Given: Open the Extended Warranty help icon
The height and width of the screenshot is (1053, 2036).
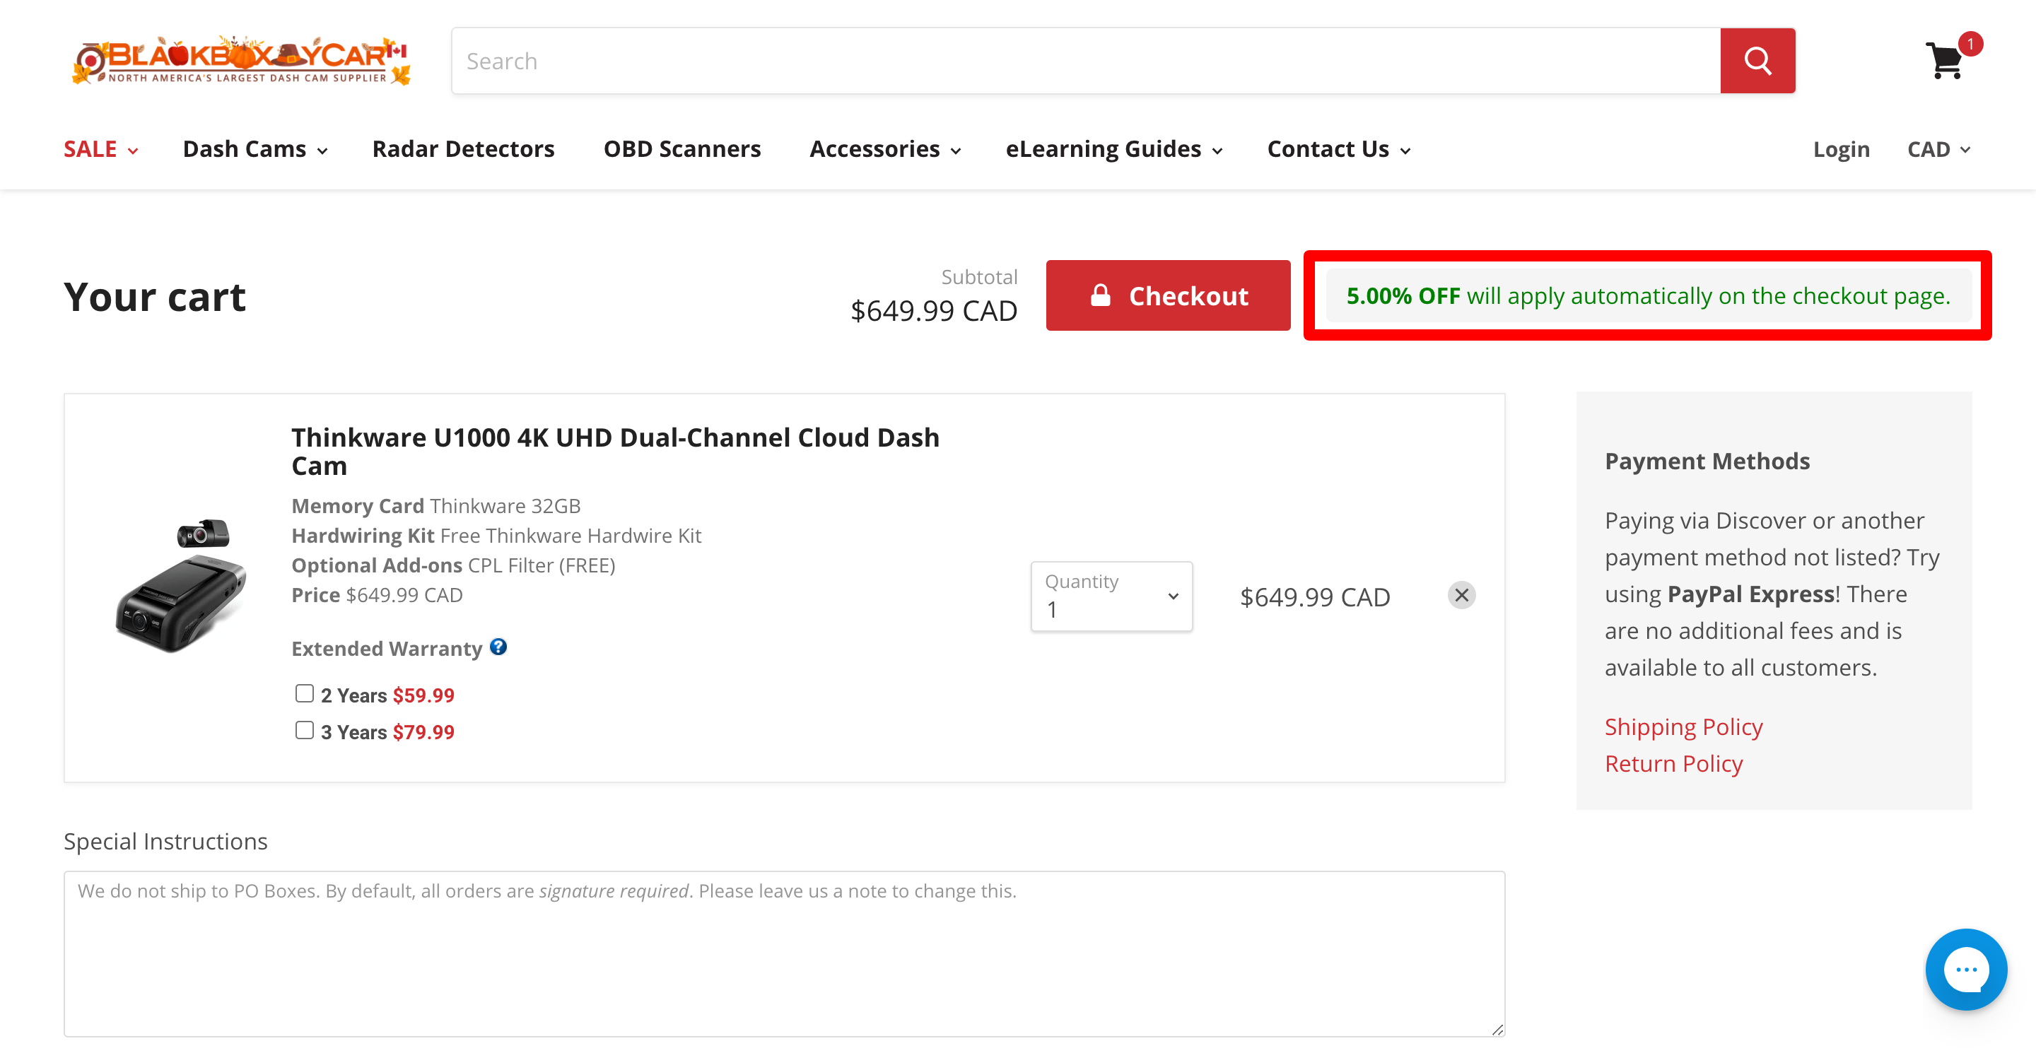Looking at the screenshot, I should pos(498,647).
